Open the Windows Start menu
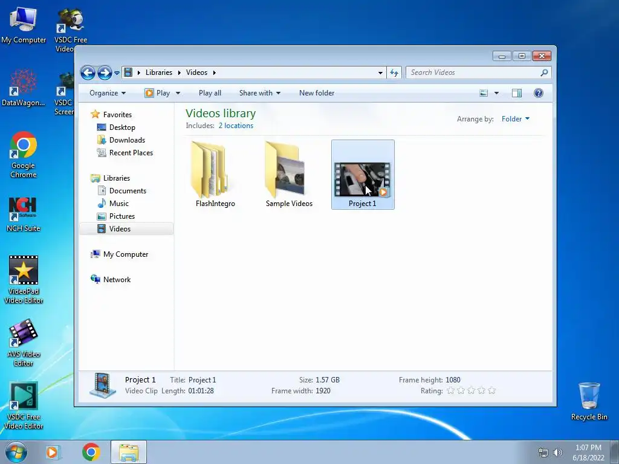This screenshot has height=464, width=619. click(16, 452)
